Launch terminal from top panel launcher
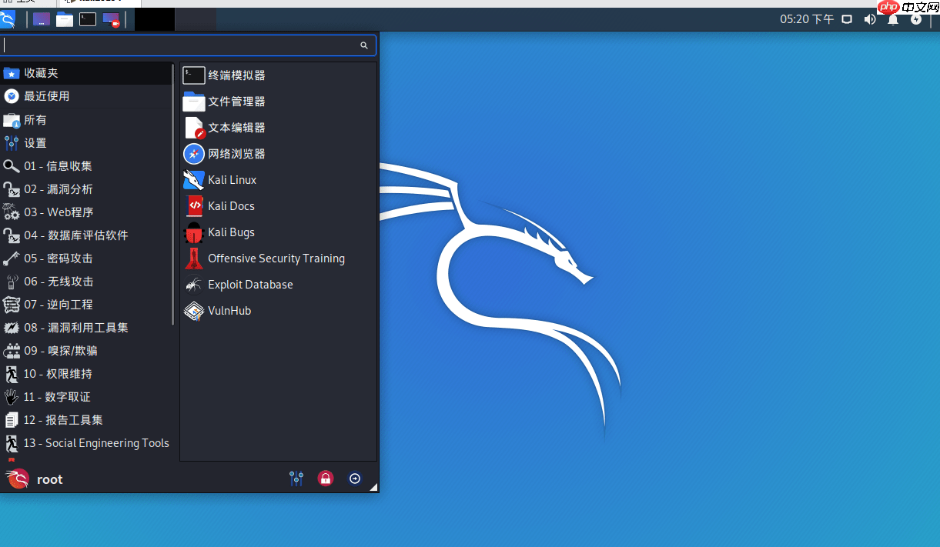940x547 pixels. click(88, 19)
